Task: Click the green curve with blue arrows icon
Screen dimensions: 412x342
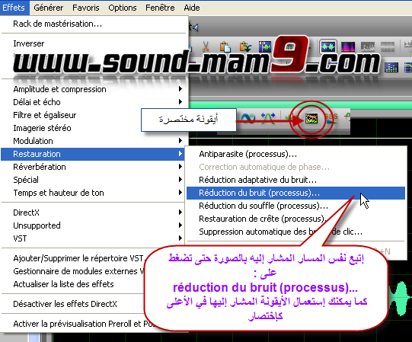Action: point(268,118)
